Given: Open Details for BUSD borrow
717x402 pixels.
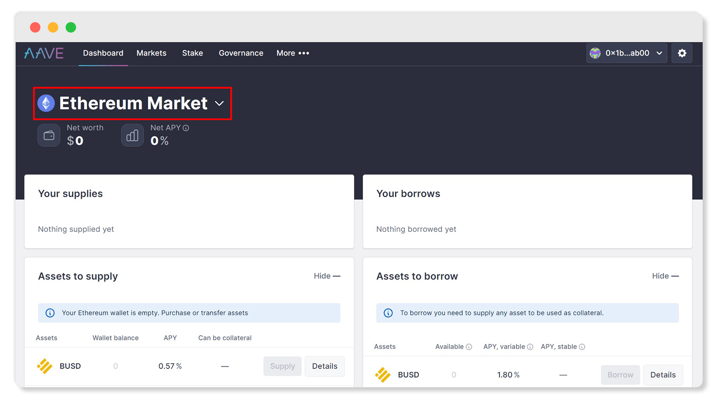Looking at the screenshot, I should click(663, 375).
